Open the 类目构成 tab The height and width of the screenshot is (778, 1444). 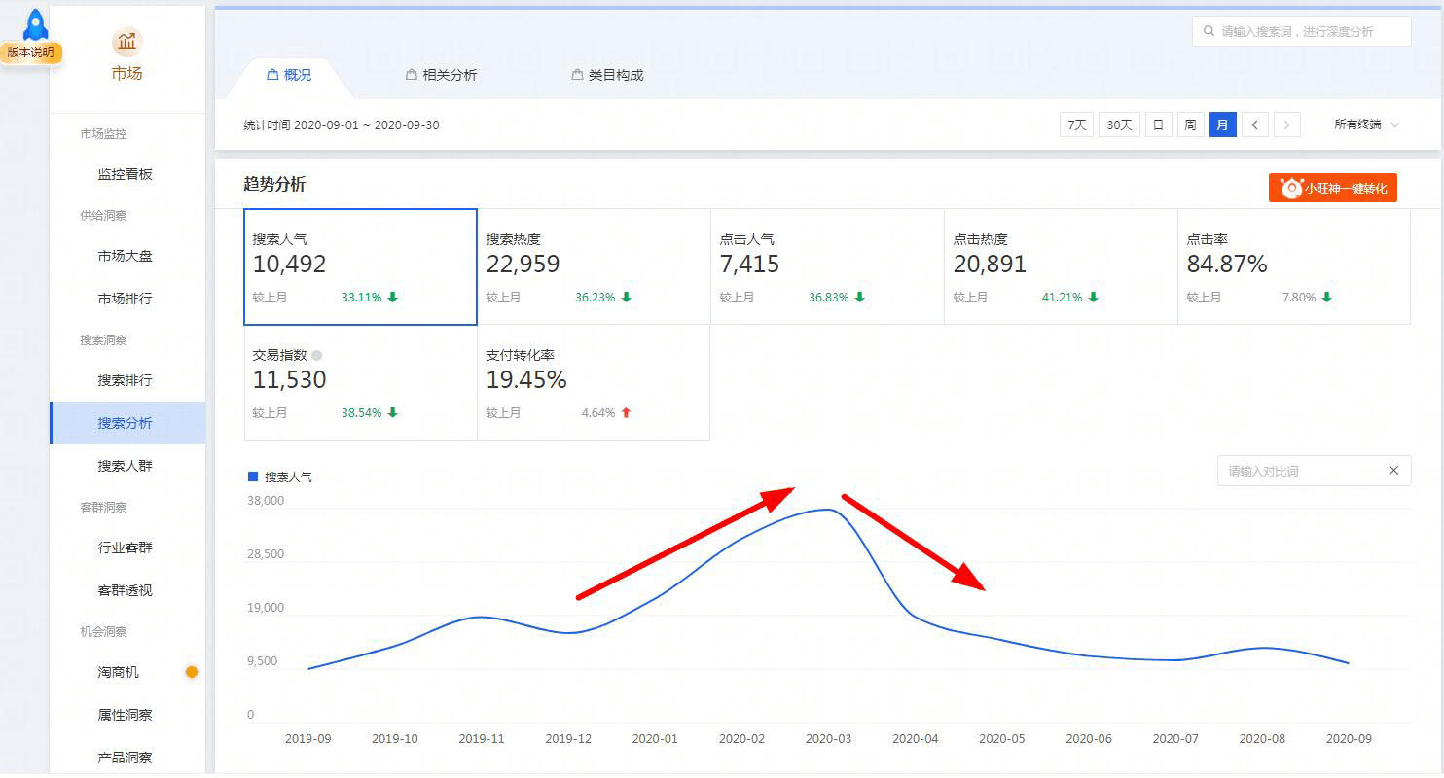607,75
